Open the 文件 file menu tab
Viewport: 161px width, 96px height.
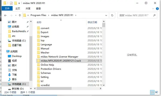click(7, 8)
